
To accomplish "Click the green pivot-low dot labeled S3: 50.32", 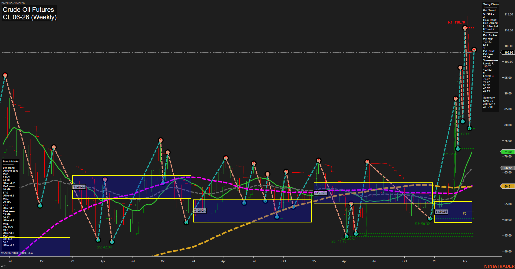I will [x=431, y=219].
